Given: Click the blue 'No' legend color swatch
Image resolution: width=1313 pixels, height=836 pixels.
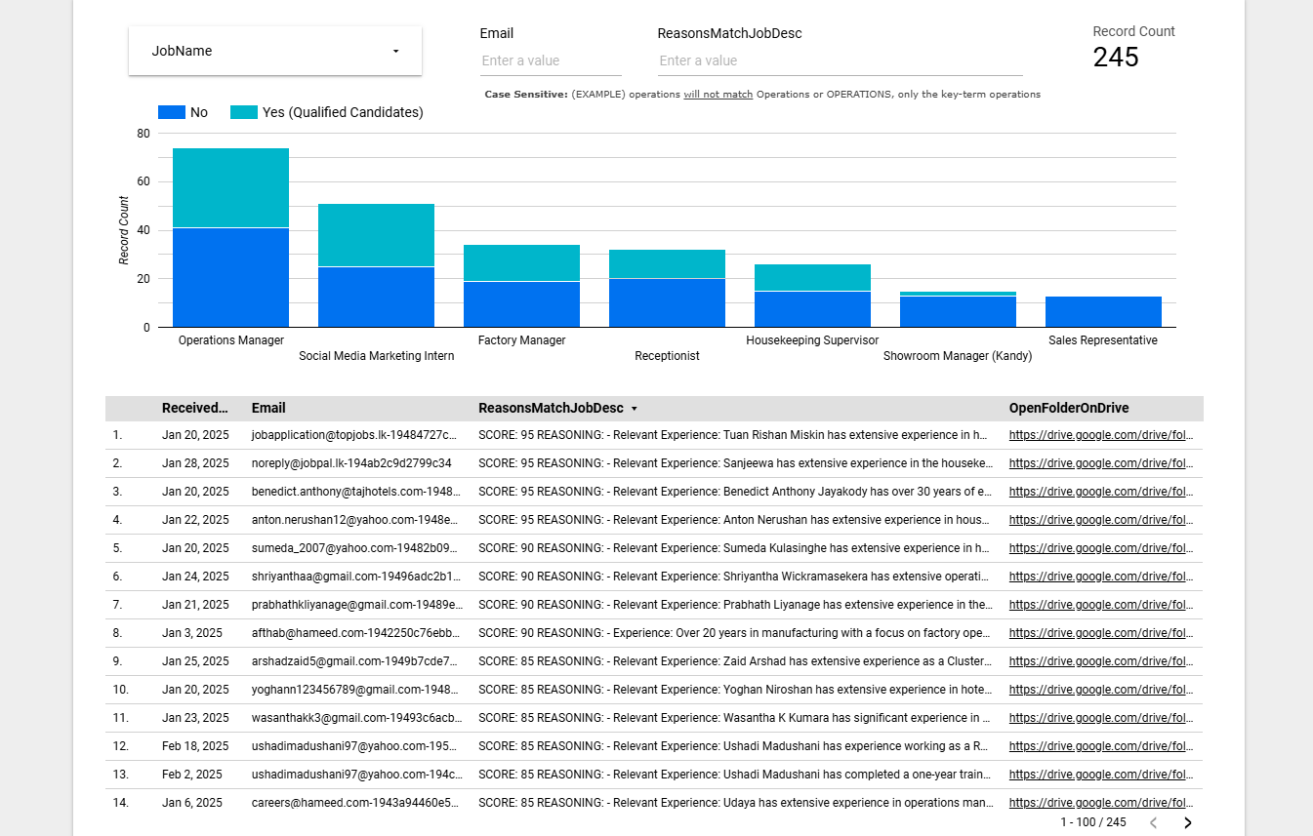Looking at the screenshot, I should [172, 112].
